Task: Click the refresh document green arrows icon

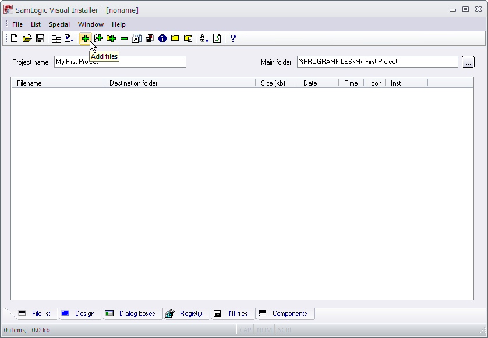Action: (217, 38)
